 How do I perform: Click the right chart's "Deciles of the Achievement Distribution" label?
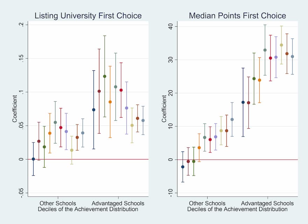(x=237, y=209)
